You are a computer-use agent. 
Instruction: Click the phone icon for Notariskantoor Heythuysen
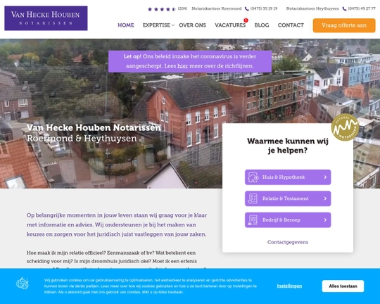(344, 8)
